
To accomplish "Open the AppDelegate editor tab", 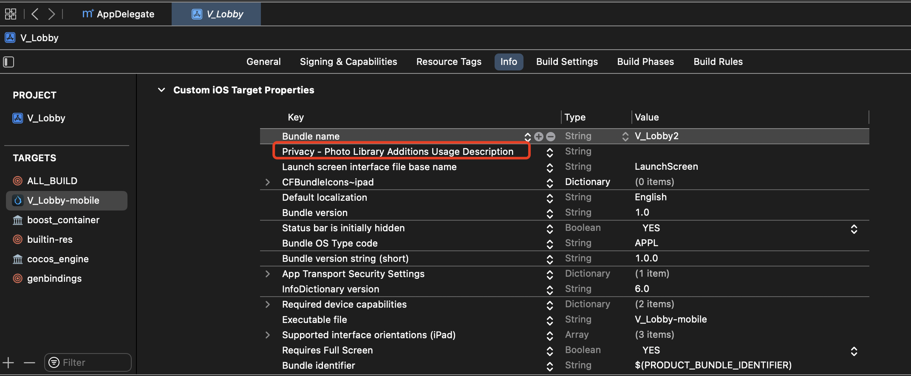I will point(119,14).
